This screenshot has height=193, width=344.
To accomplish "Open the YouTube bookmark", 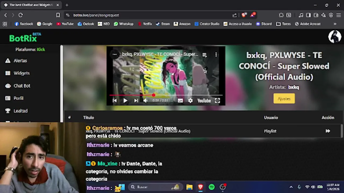I will [65, 24].
